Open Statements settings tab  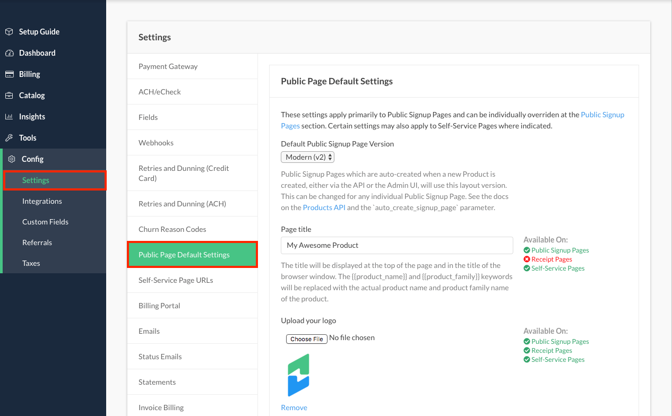tap(192, 382)
